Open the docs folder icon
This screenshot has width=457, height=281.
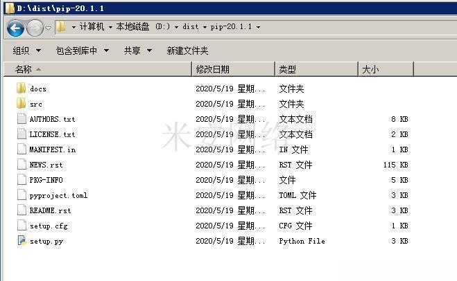21,88
